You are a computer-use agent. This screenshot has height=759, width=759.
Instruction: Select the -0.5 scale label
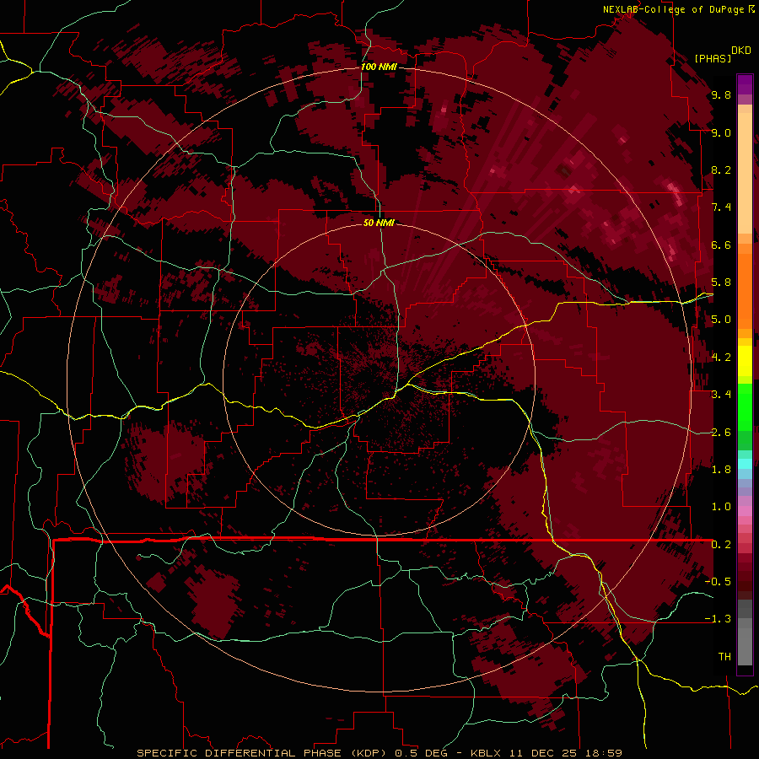click(718, 582)
